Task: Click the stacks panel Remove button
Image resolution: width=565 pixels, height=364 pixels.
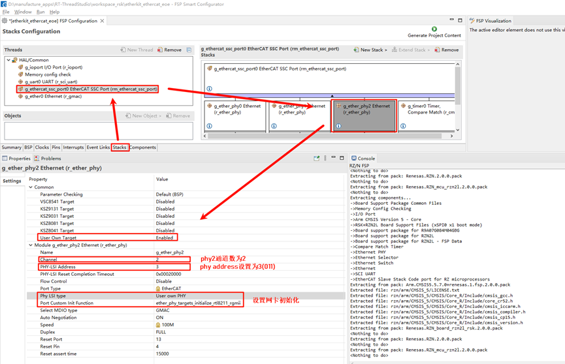Action: [447, 50]
